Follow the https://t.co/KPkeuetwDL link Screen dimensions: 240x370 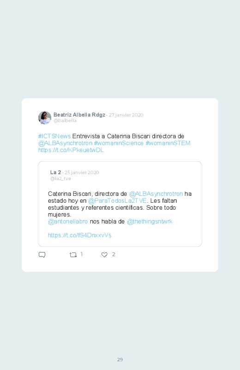71,150
